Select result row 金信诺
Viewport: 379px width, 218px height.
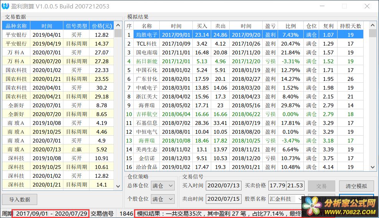pos(244,158)
